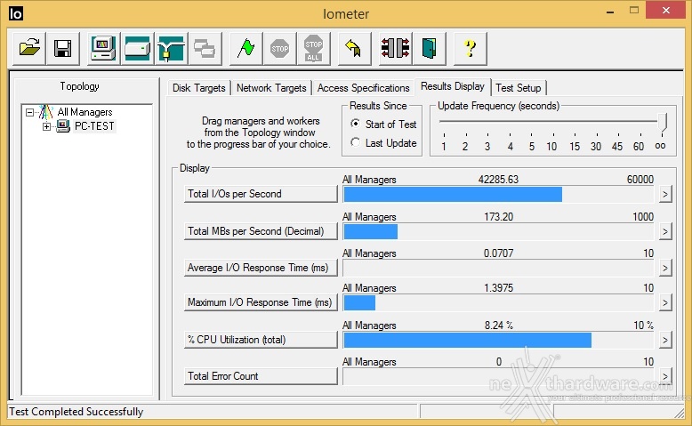
Task: Minimize the Iometer window
Action: (x=610, y=12)
